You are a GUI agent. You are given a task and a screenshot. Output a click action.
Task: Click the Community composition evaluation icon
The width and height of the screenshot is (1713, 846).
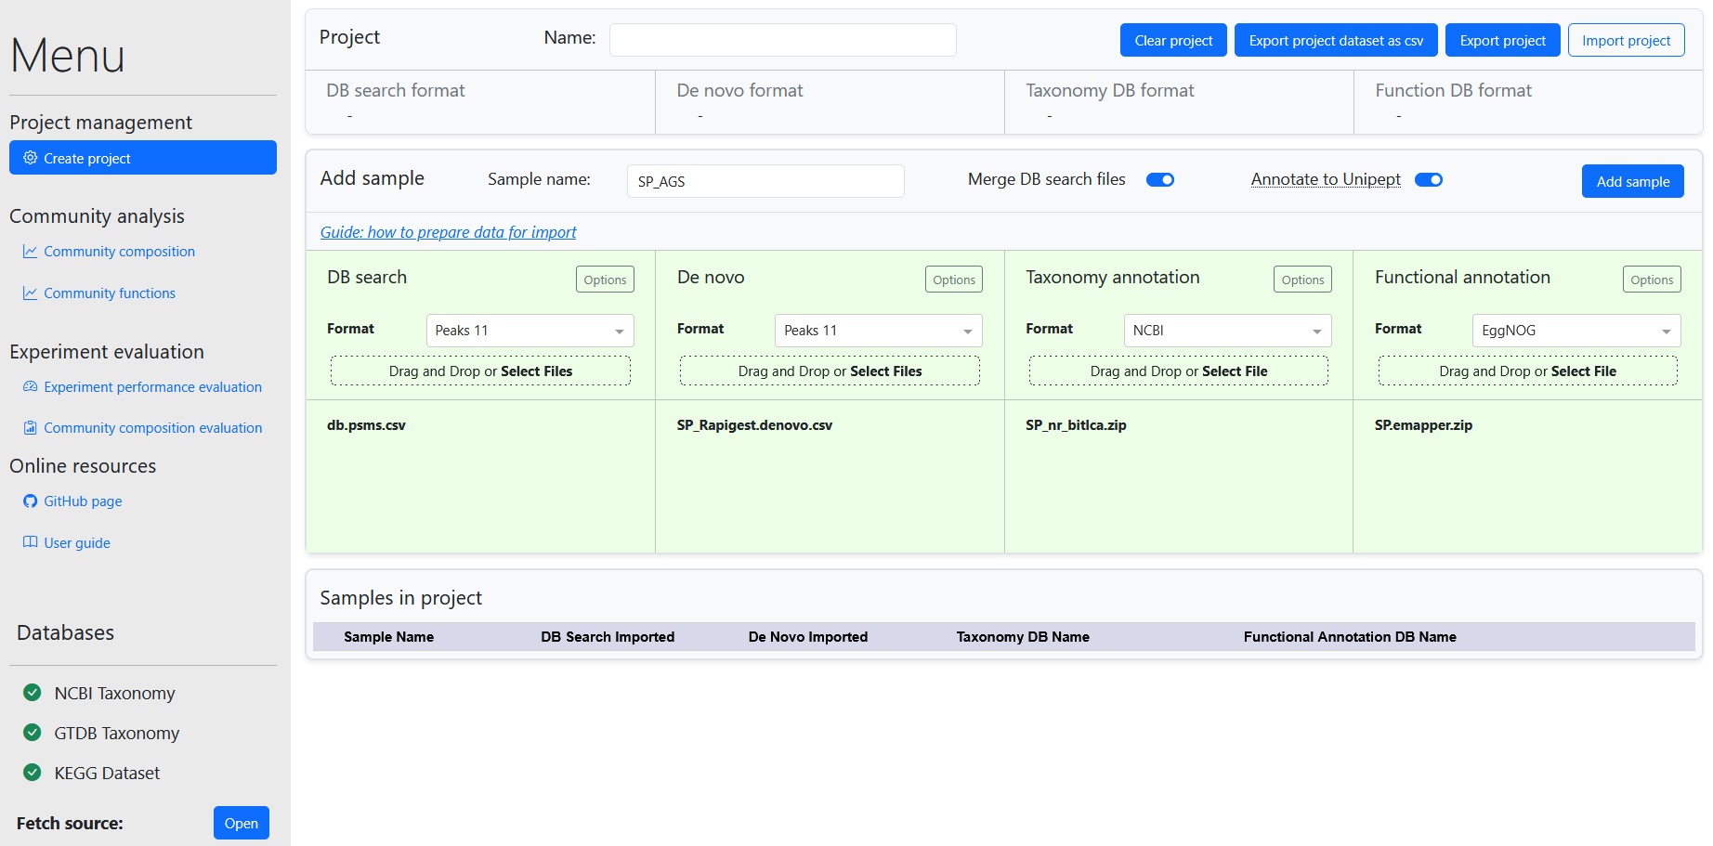click(x=30, y=428)
